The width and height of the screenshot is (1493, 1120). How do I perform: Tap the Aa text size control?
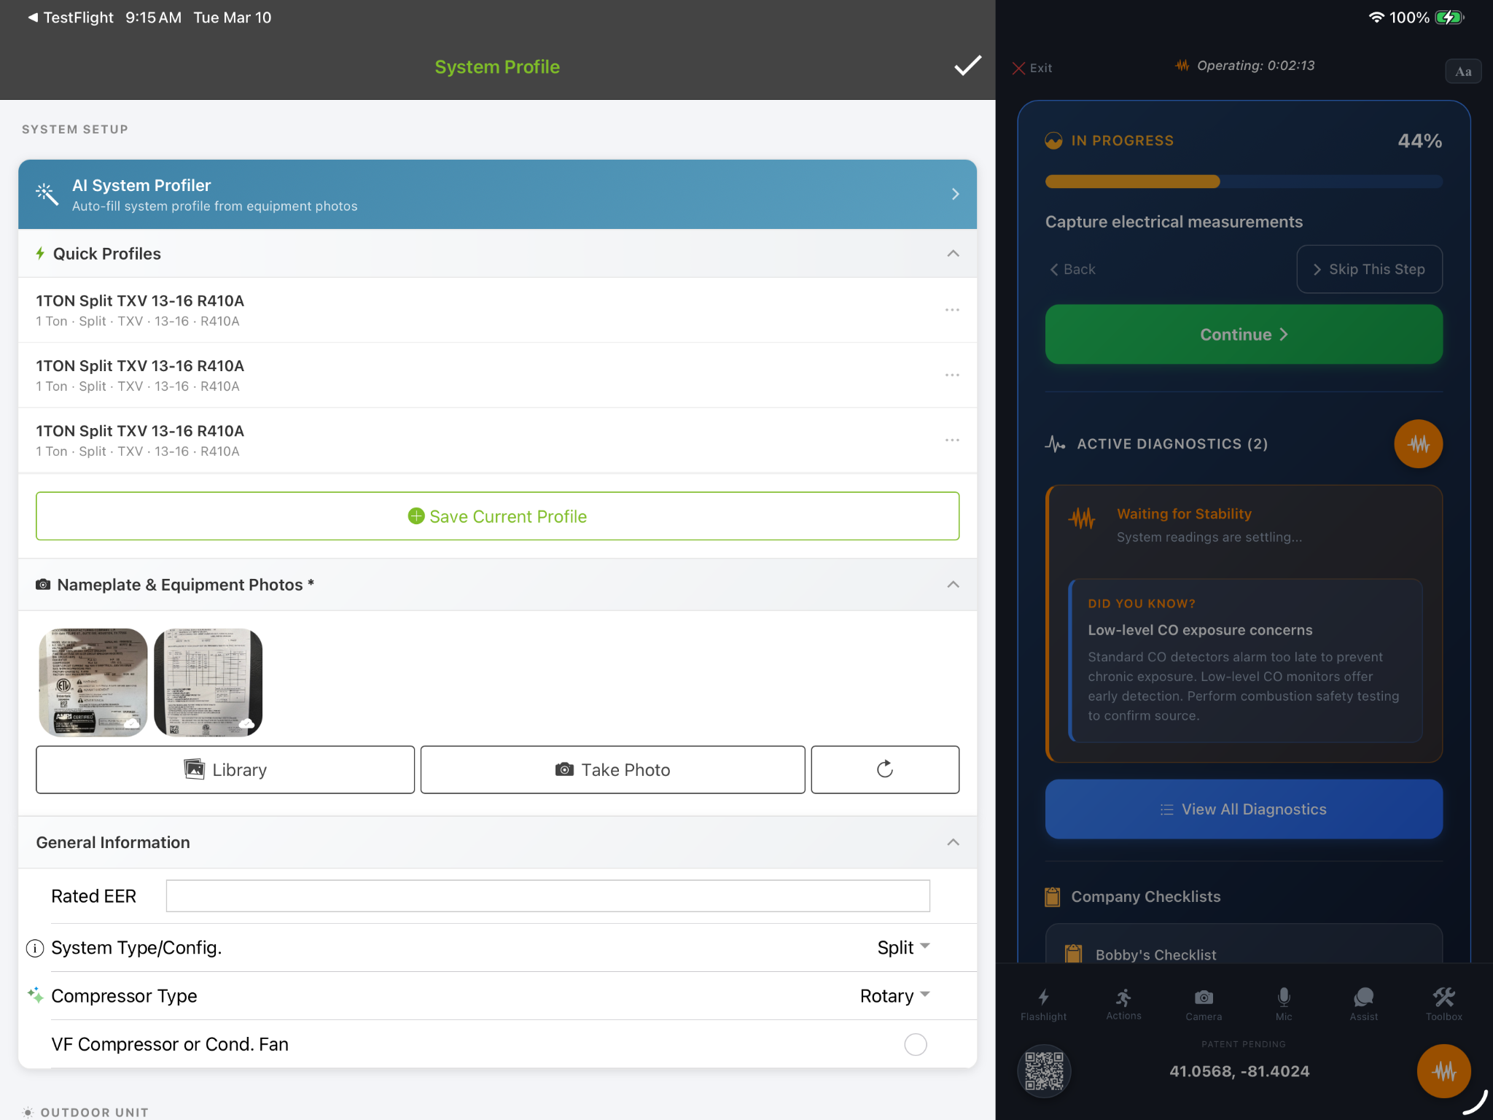[1463, 71]
